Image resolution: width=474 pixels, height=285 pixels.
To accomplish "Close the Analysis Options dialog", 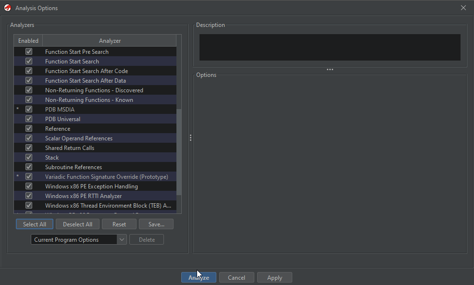I will (x=463, y=8).
